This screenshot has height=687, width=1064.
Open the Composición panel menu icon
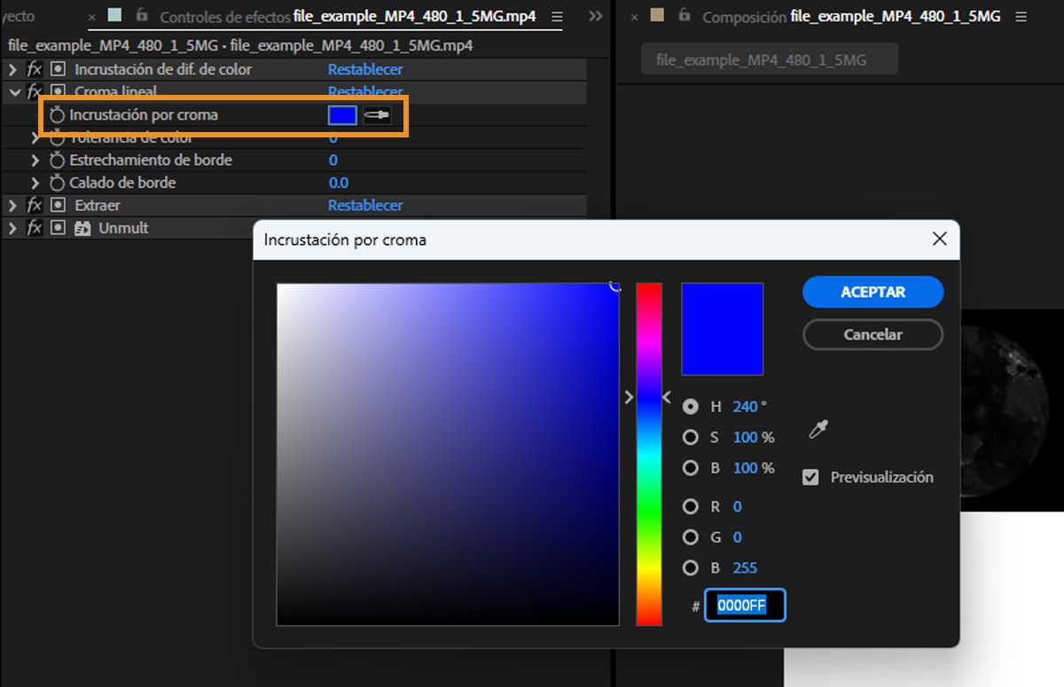pyautogui.click(x=1021, y=16)
